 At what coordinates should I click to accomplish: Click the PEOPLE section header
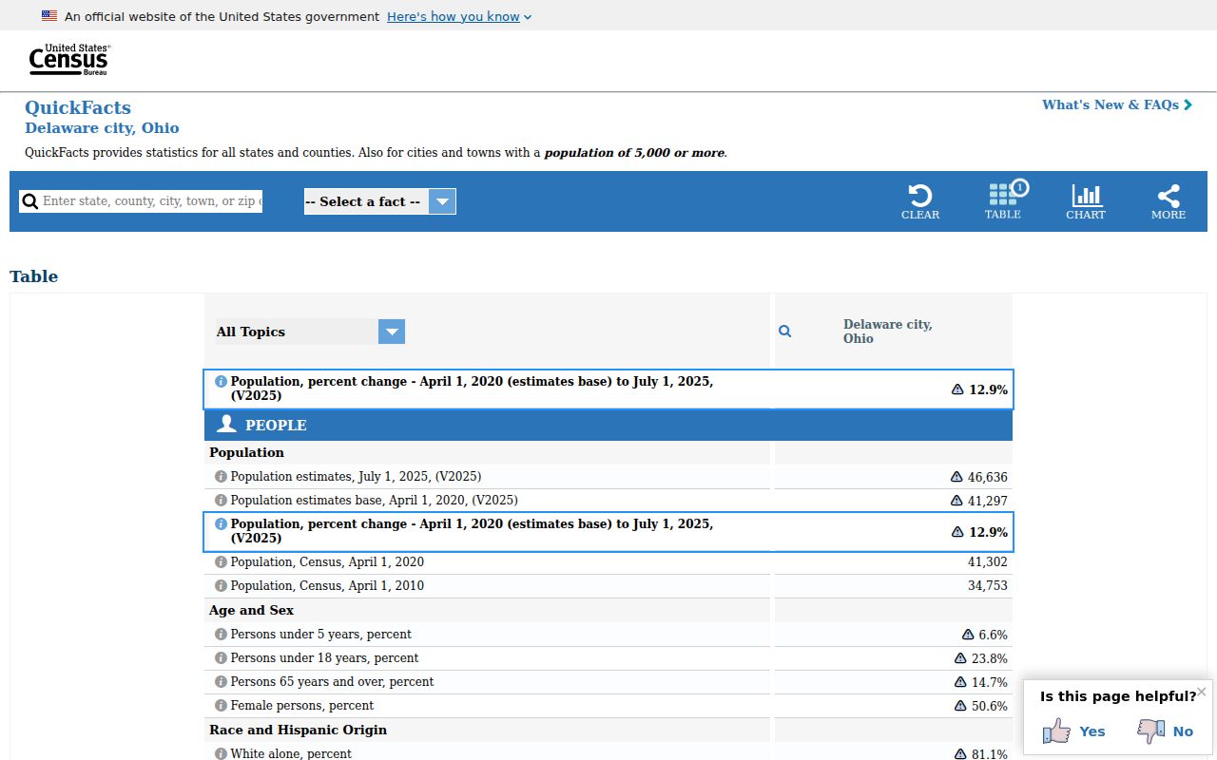click(x=608, y=425)
